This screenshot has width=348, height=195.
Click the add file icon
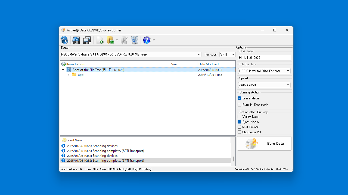(100, 40)
